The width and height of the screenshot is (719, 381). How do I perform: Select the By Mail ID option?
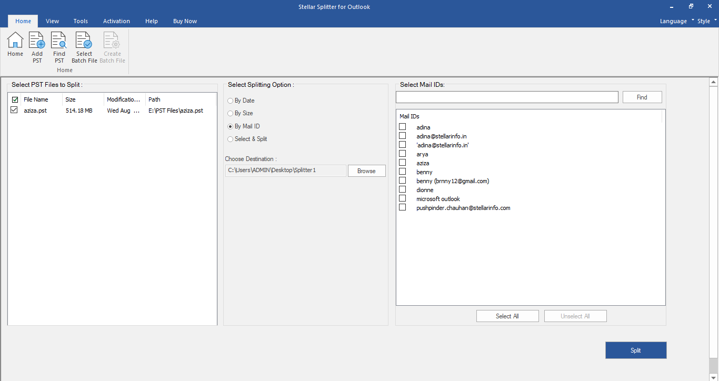click(x=231, y=126)
